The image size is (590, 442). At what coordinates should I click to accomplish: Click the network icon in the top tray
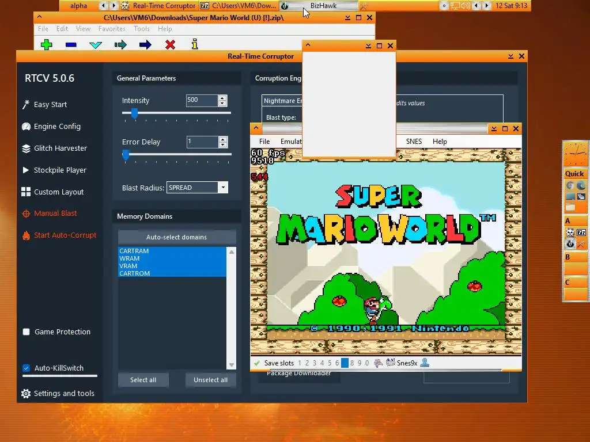coord(455,6)
